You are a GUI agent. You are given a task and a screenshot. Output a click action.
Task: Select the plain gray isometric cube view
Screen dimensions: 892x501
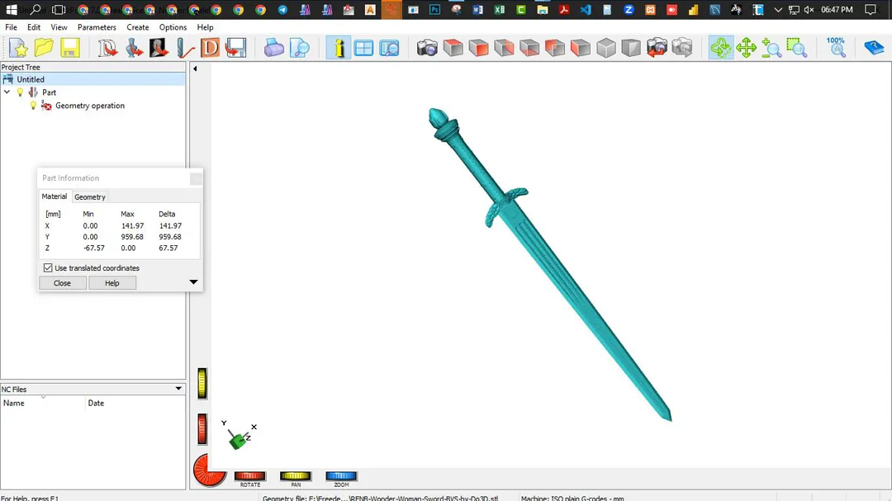606,48
